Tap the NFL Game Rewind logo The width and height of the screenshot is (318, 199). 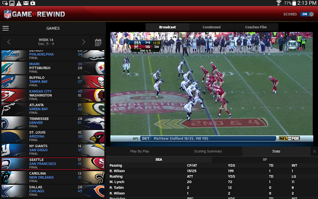point(35,14)
